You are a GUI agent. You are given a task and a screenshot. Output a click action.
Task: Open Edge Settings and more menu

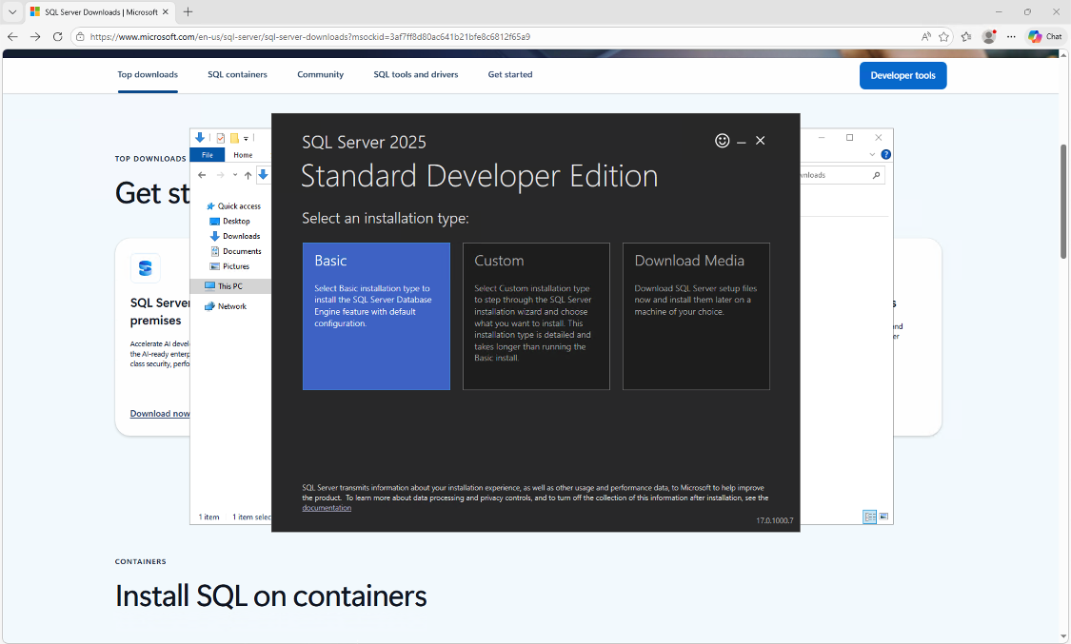[x=1011, y=37]
